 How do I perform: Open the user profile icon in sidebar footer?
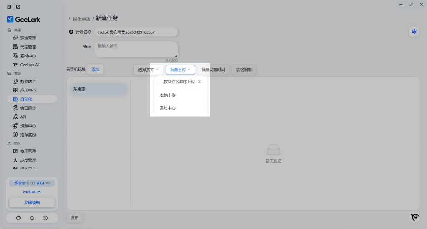pyautogui.click(x=45, y=218)
